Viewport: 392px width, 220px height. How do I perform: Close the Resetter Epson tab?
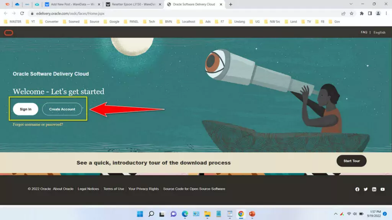[160, 4]
